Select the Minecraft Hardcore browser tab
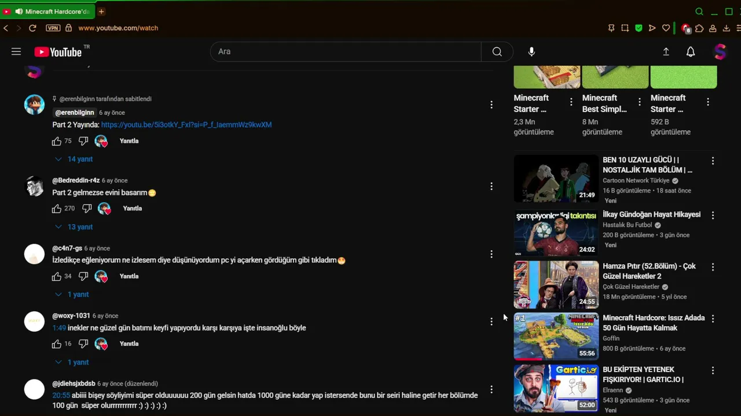The width and height of the screenshot is (741, 416). tap(47, 12)
